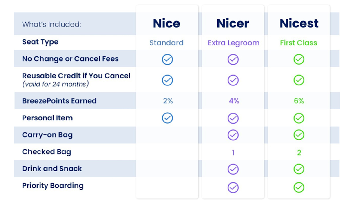The image size is (345, 206).
Task: Click purple checkmark for Priority Boarding
Action: coord(233,188)
